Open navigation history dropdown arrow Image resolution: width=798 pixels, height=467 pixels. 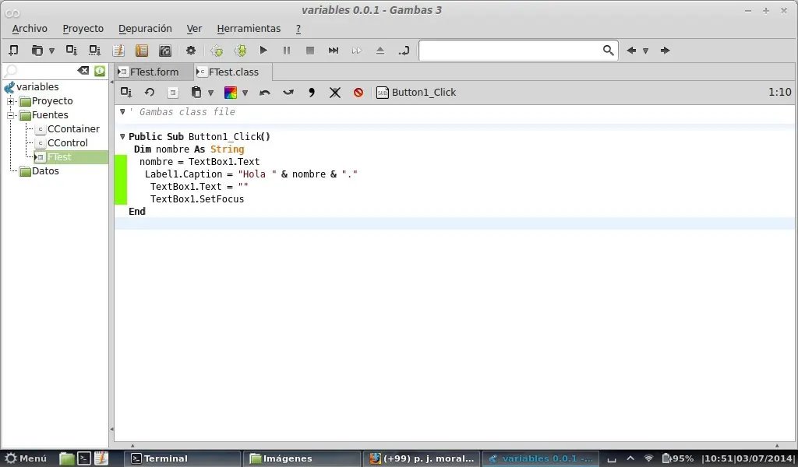[645, 51]
